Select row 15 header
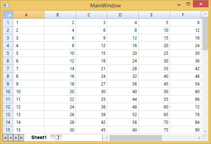This screenshot has width=211, height=144. [x=8, y=130]
